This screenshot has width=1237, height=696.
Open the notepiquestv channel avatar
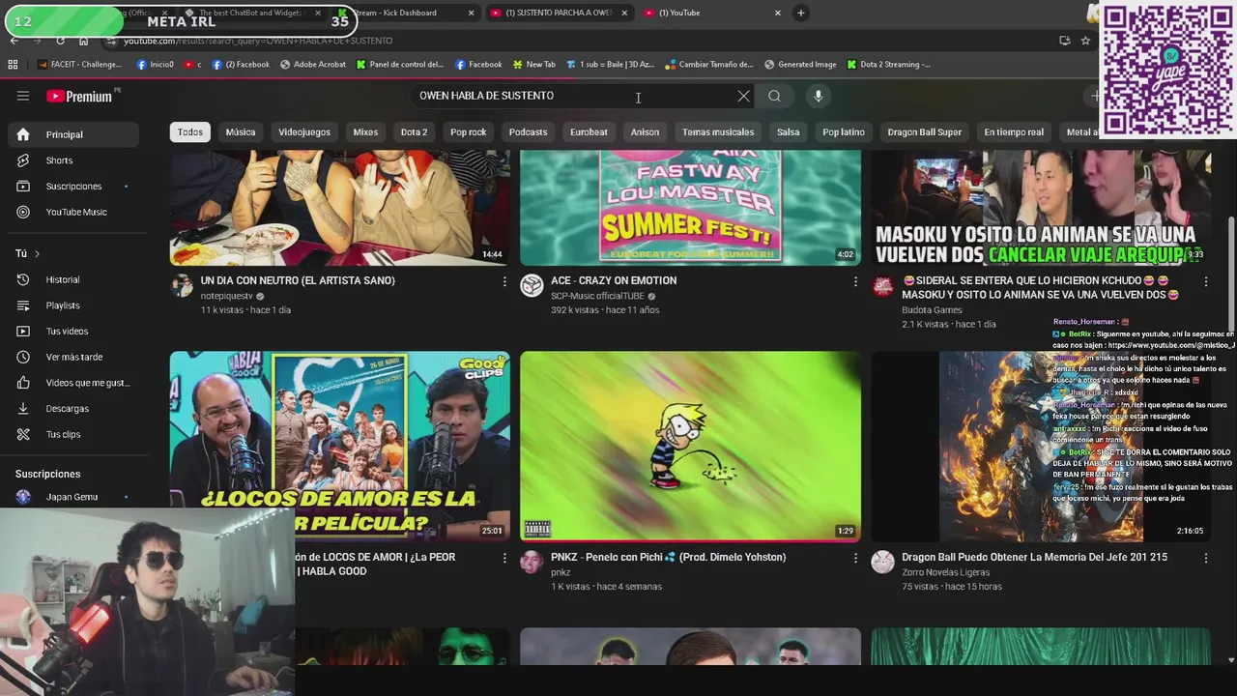point(182,285)
